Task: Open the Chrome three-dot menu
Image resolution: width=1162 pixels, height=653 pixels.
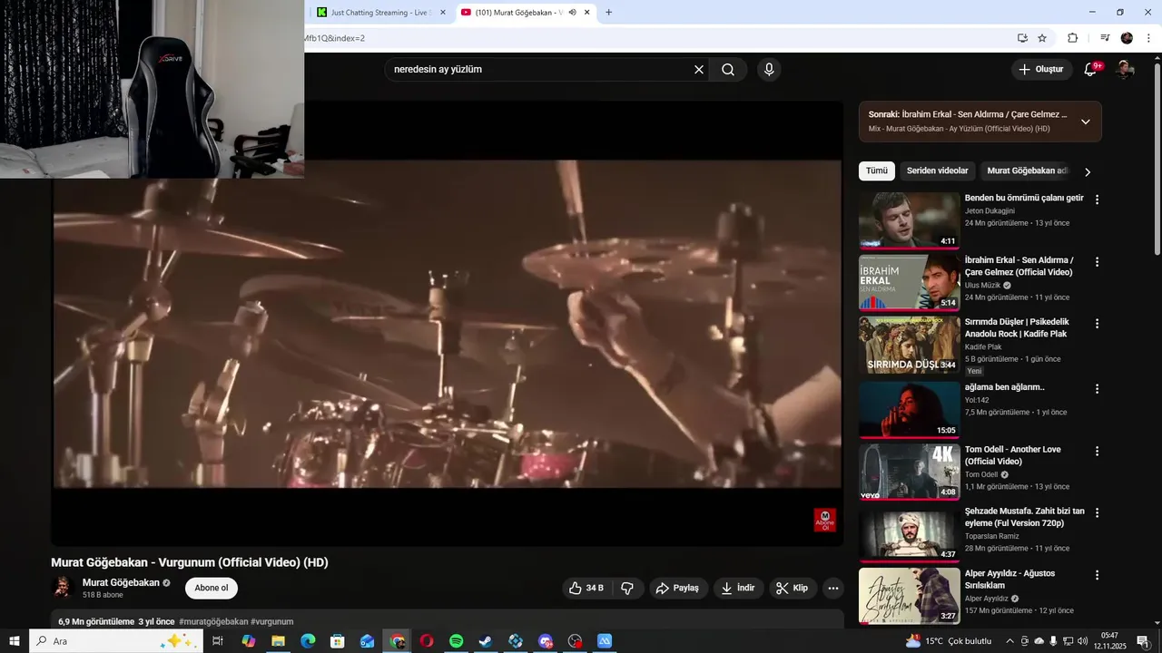Action: (1148, 38)
